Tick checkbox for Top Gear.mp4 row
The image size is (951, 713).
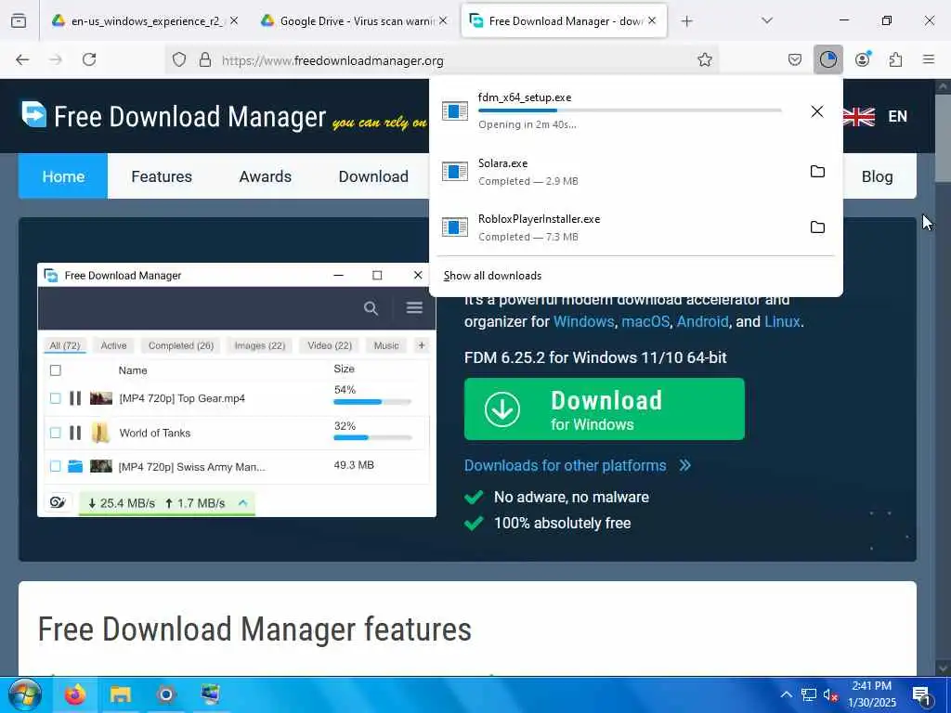pos(55,398)
